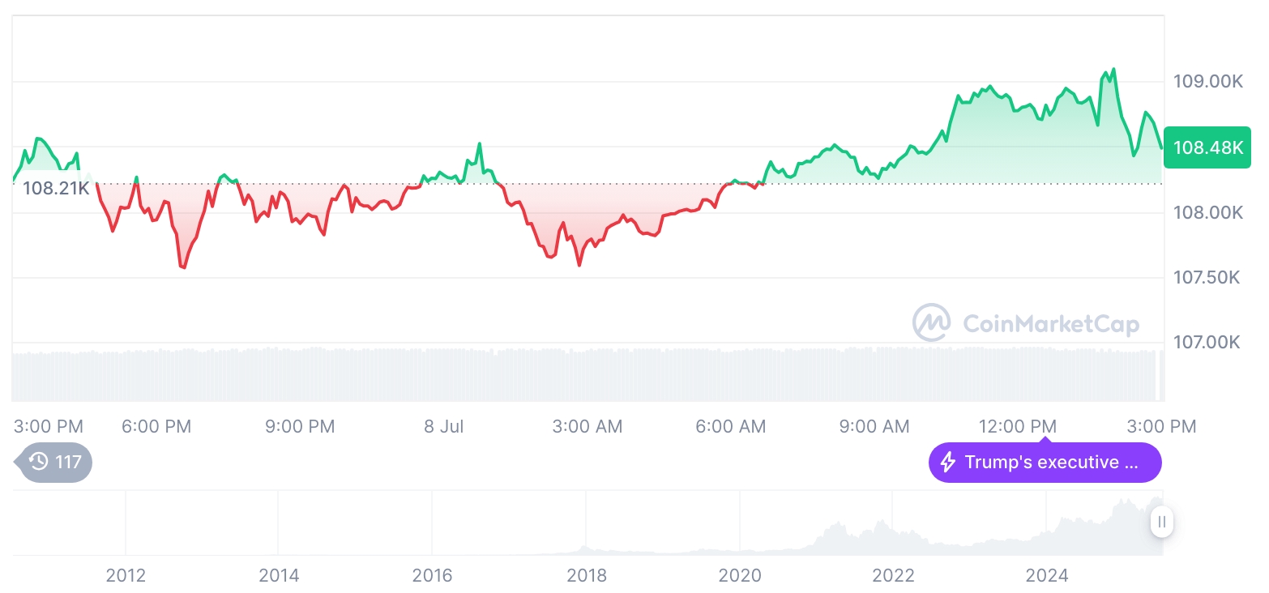Click the 109.00K price axis label

tap(1207, 82)
